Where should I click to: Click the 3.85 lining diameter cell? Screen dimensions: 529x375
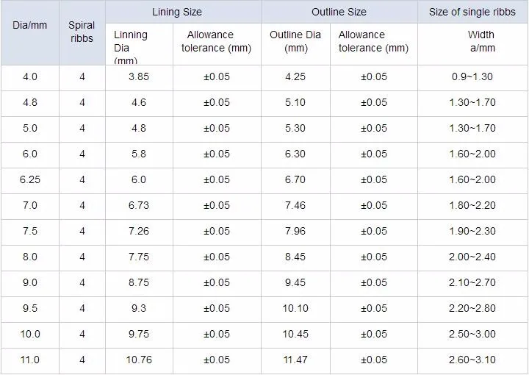(138, 77)
